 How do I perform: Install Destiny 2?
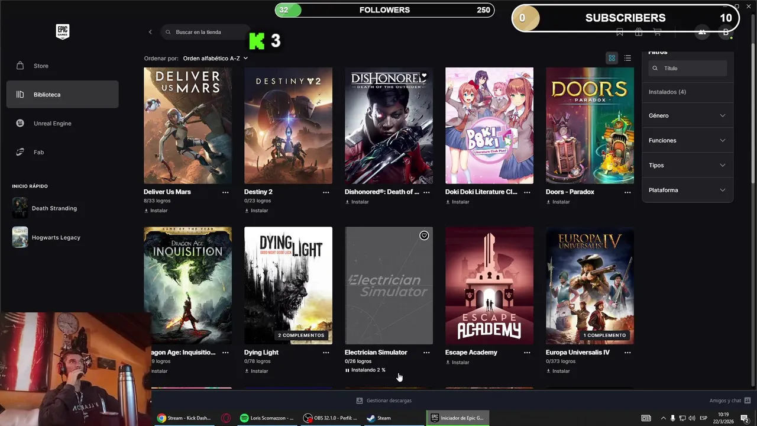pos(257,211)
